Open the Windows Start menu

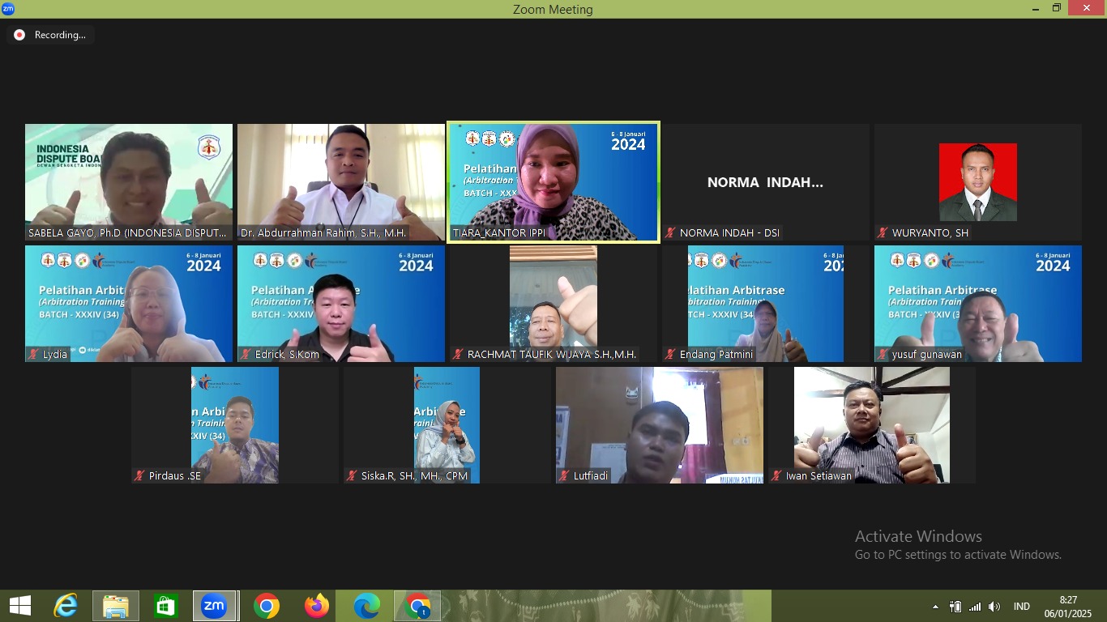(19, 606)
